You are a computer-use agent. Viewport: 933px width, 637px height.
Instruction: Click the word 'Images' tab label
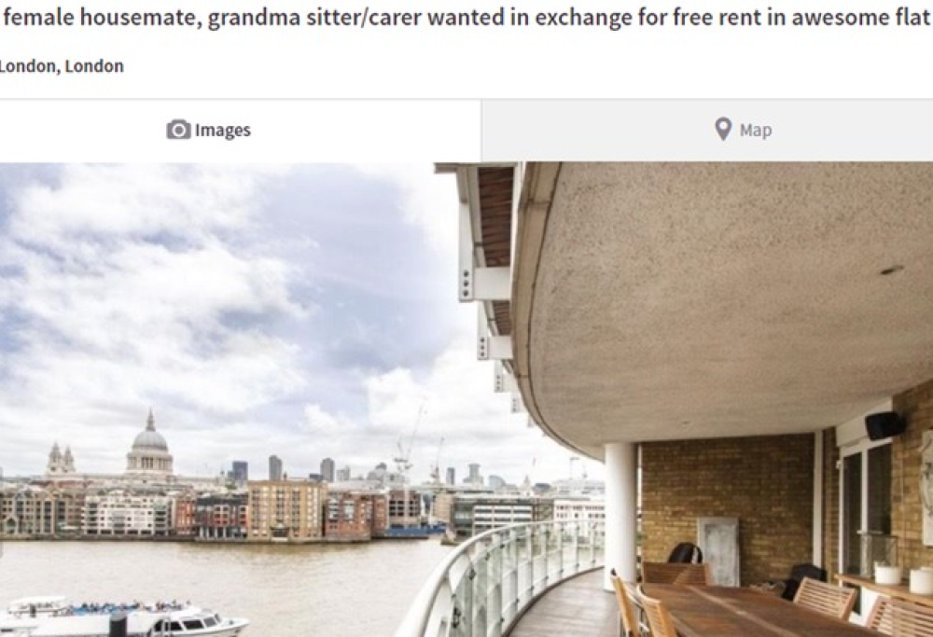point(223,130)
